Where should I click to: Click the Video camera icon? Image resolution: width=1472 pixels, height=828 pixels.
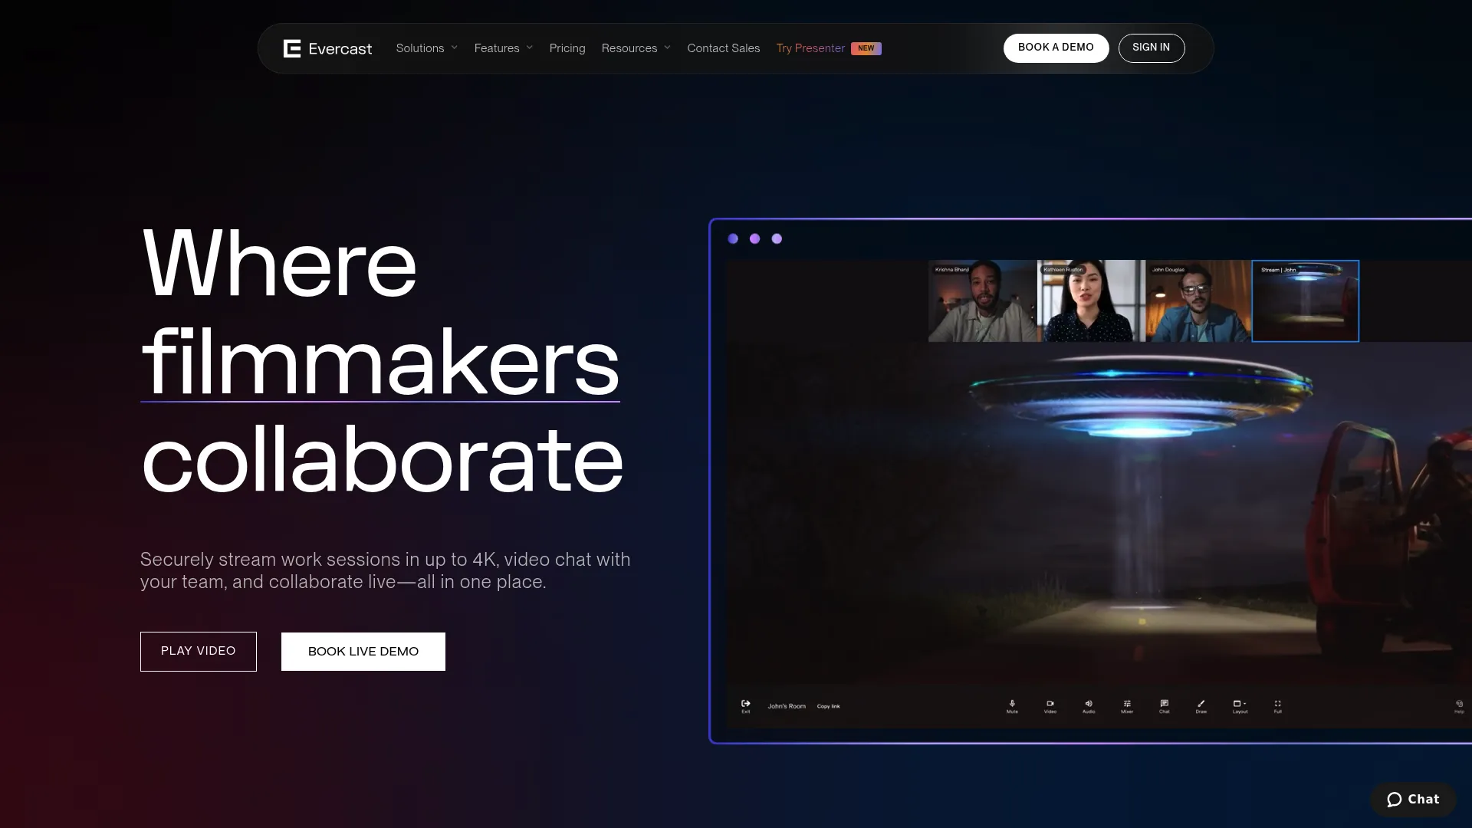[x=1050, y=705]
